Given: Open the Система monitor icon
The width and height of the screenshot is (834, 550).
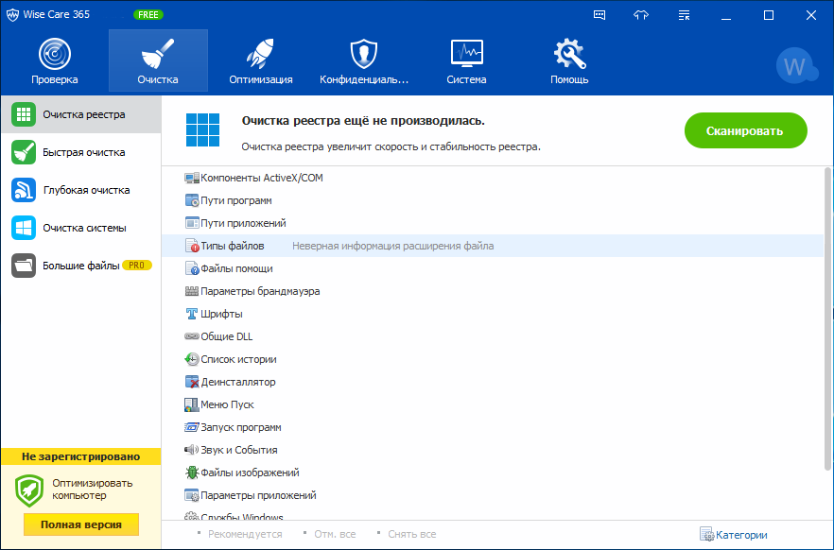Looking at the screenshot, I should pos(466,54).
